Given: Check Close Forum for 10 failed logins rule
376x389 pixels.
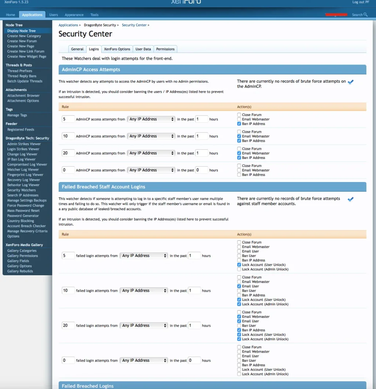Looking at the screenshot, I should pyautogui.click(x=239, y=277).
